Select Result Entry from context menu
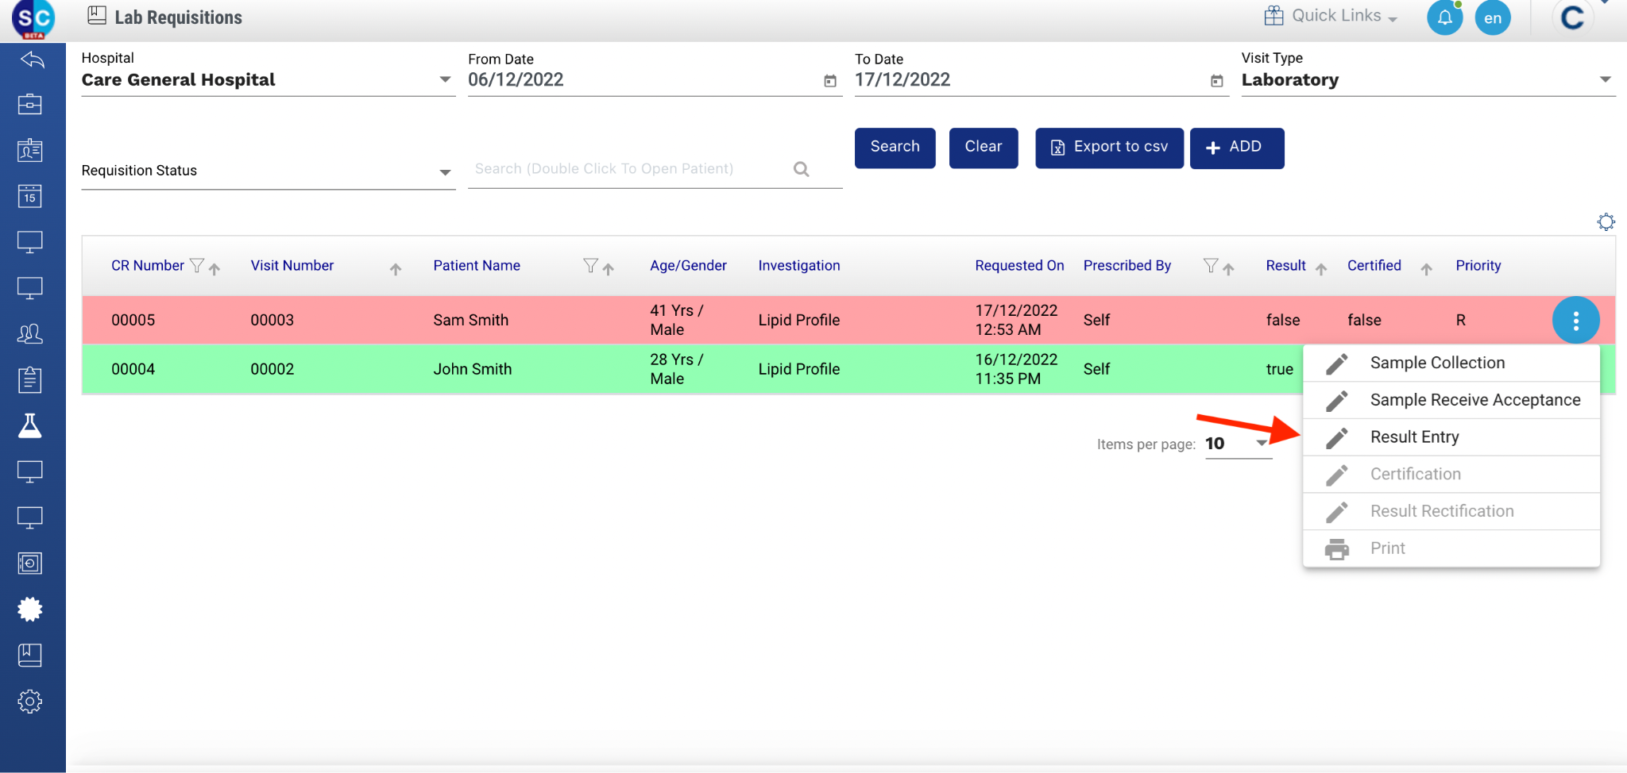The width and height of the screenshot is (1627, 773). click(x=1414, y=437)
